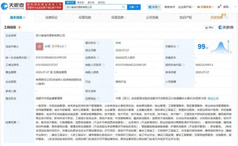Image resolution: width=238 pixels, height=146 pixels.
Task: Click the red 余 avatar of the legal representative
Action: 39,47
